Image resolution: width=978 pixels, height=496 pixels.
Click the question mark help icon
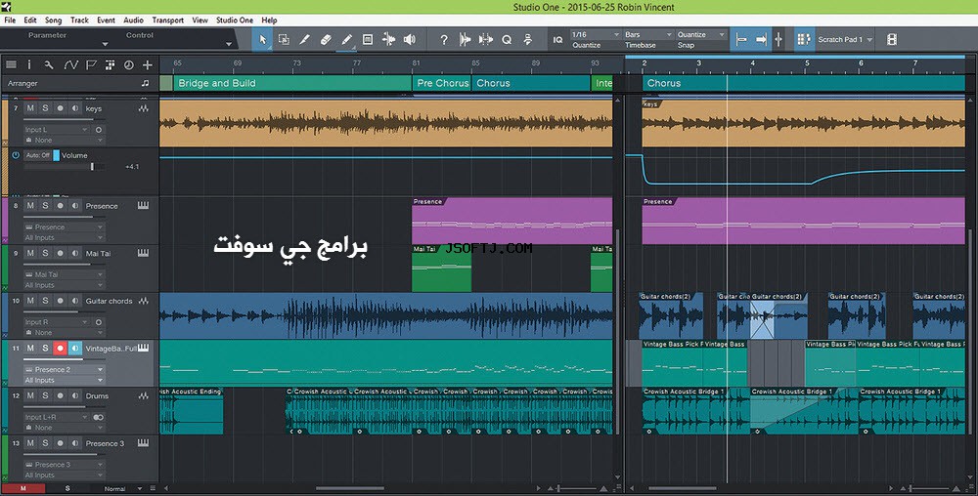(443, 39)
